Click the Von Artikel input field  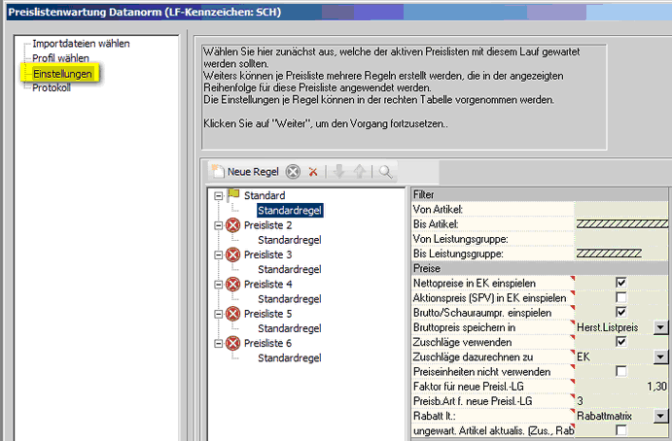[x=622, y=209]
